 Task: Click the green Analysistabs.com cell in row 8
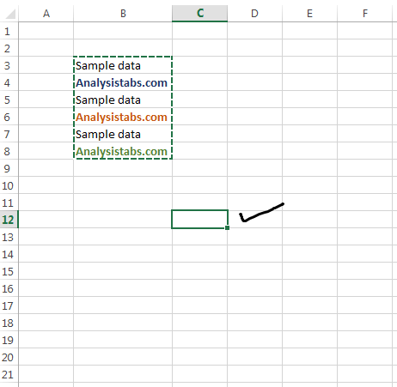[123, 151]
